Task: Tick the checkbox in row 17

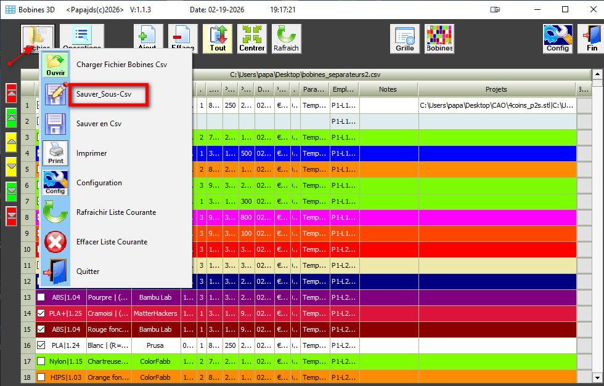Action: tap(41, 361)
